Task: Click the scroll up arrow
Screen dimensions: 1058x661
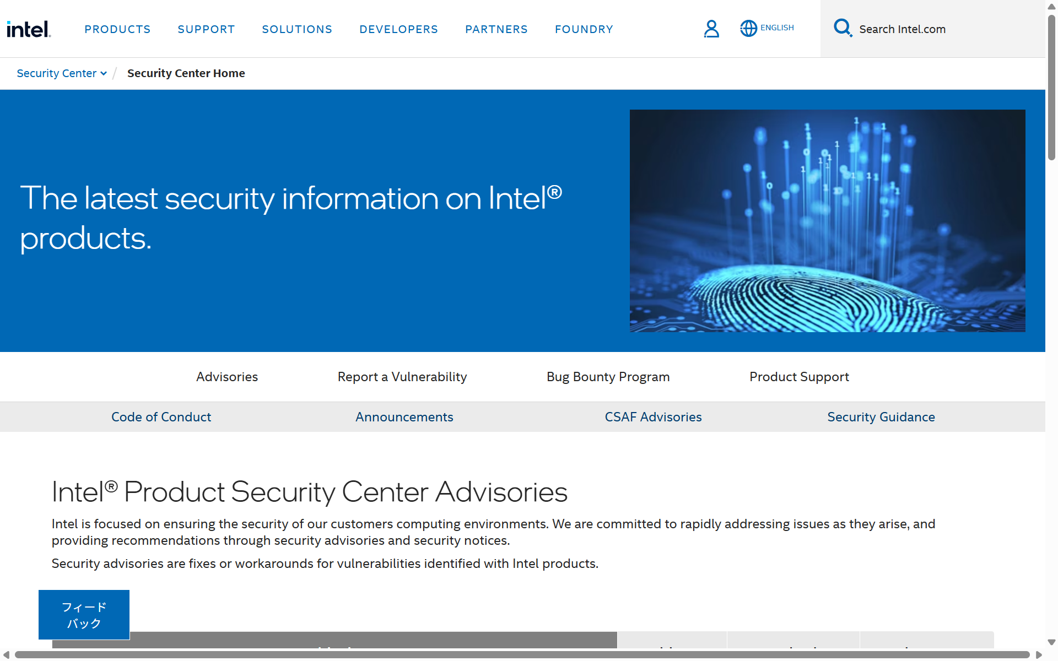Action: (1051, 7)
